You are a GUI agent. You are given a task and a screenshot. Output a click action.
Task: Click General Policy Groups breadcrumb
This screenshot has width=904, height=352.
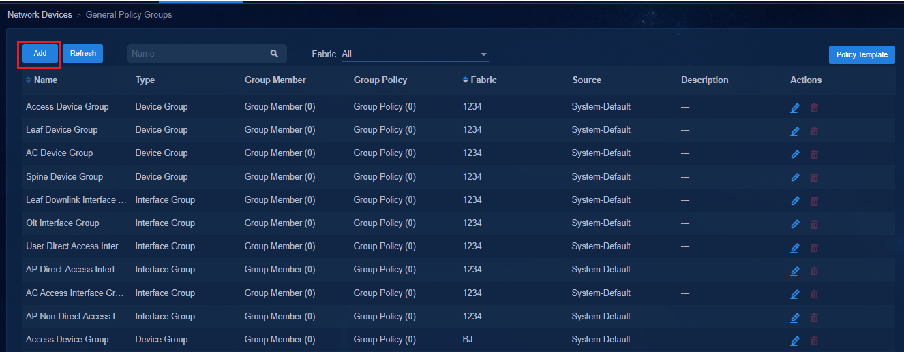click(129, 14)
